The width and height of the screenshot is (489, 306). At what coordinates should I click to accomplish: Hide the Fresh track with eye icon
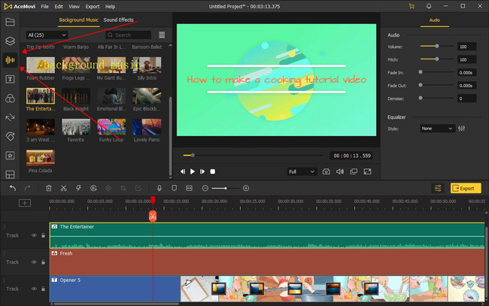click(34, 262)
